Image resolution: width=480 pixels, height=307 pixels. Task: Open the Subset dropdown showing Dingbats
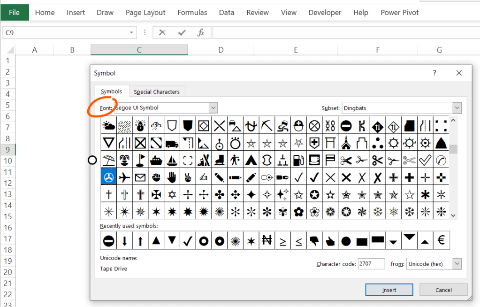[x=457, y=108]
